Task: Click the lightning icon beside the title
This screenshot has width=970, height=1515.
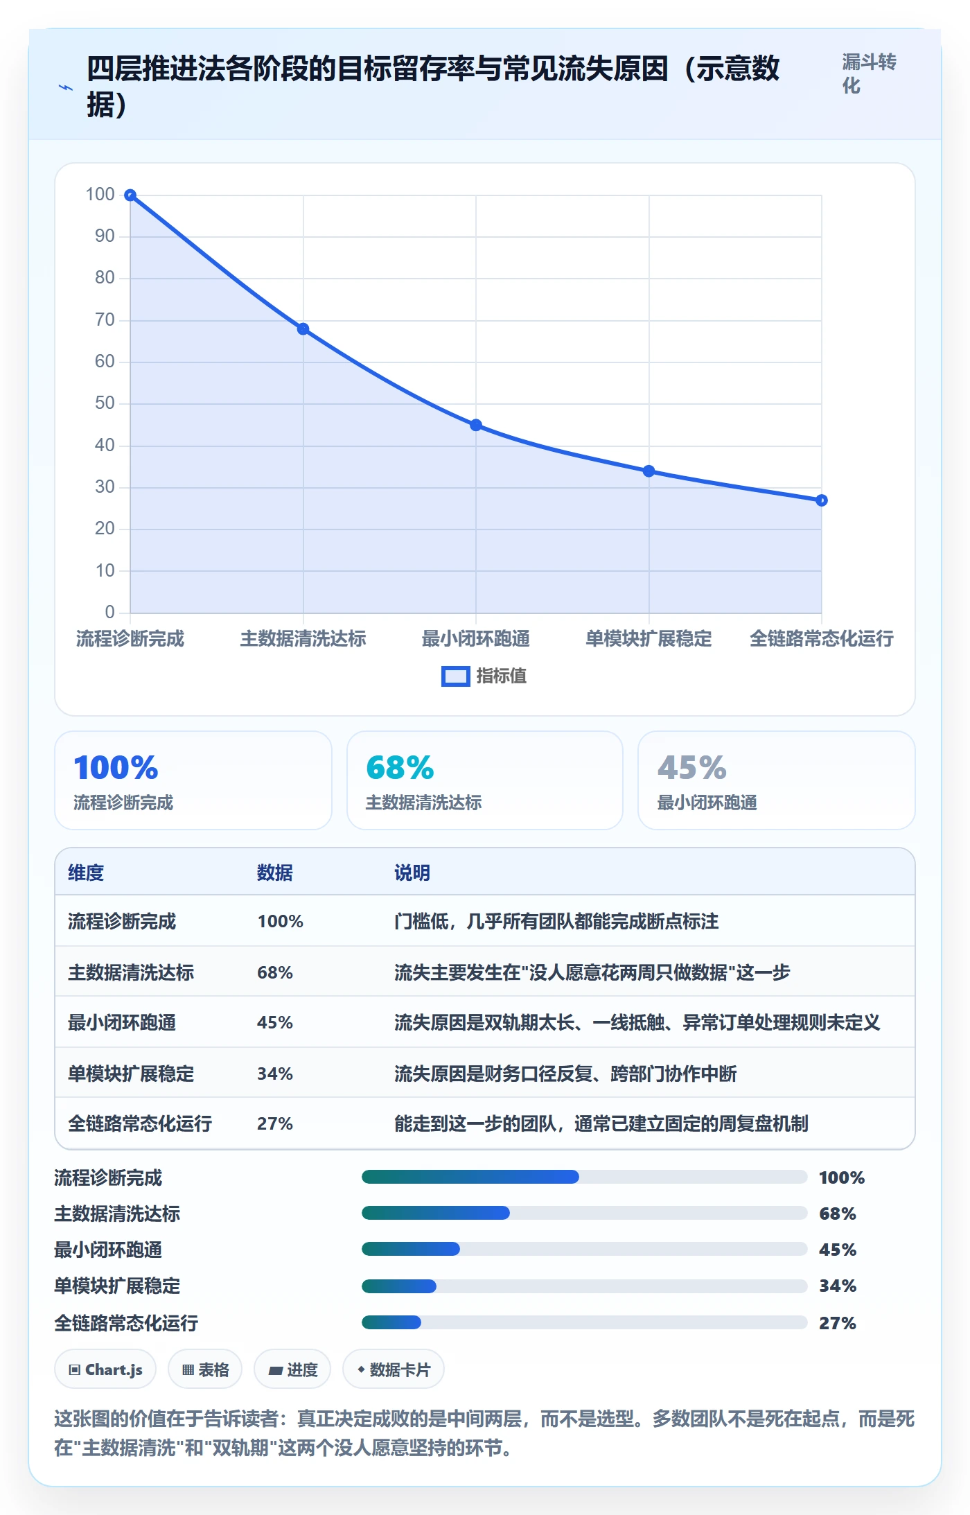Action: pos(66,88)
